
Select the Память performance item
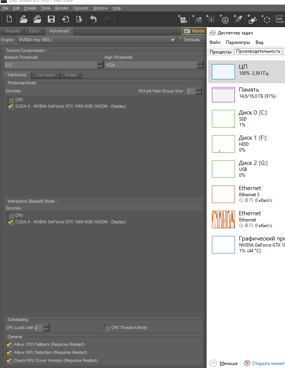pos(246,95)
